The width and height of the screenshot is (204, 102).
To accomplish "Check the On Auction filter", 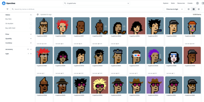I will (31, 23).
